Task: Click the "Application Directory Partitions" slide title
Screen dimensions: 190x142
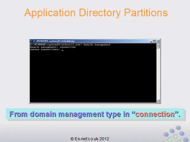Action: [x=96, y=13]
